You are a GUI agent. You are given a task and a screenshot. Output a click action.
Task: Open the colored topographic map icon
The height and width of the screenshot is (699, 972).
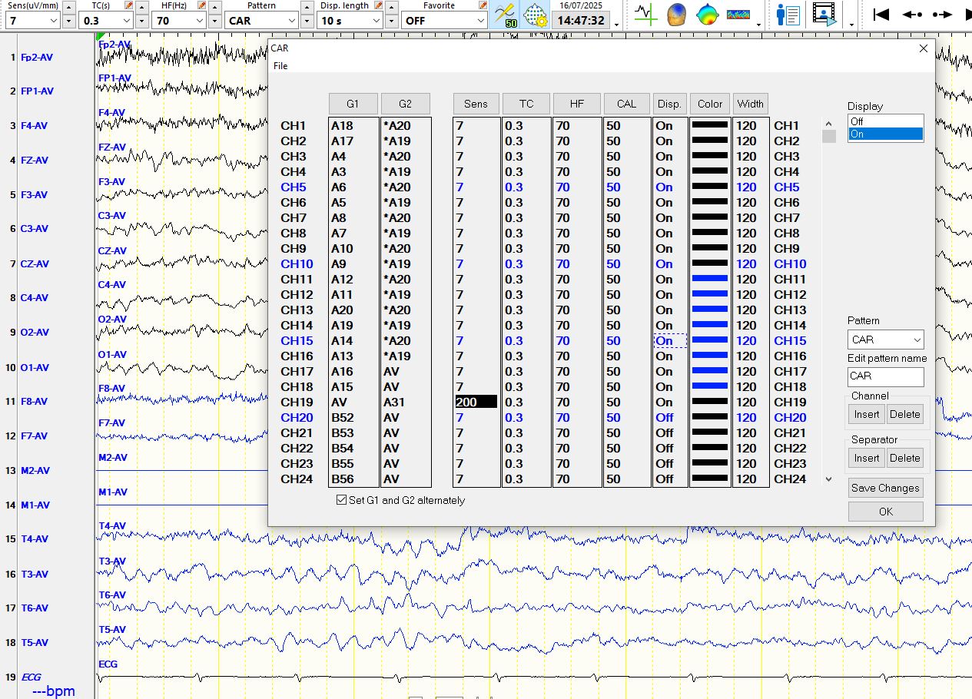click(707, 15)
